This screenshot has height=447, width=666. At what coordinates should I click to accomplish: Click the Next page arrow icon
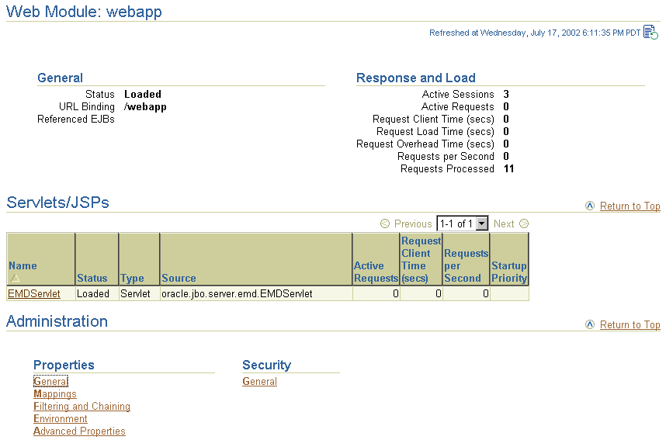pos(524,224)
